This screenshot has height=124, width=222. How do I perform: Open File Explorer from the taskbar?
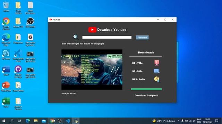pyautogui.click(x=36, y=121)
